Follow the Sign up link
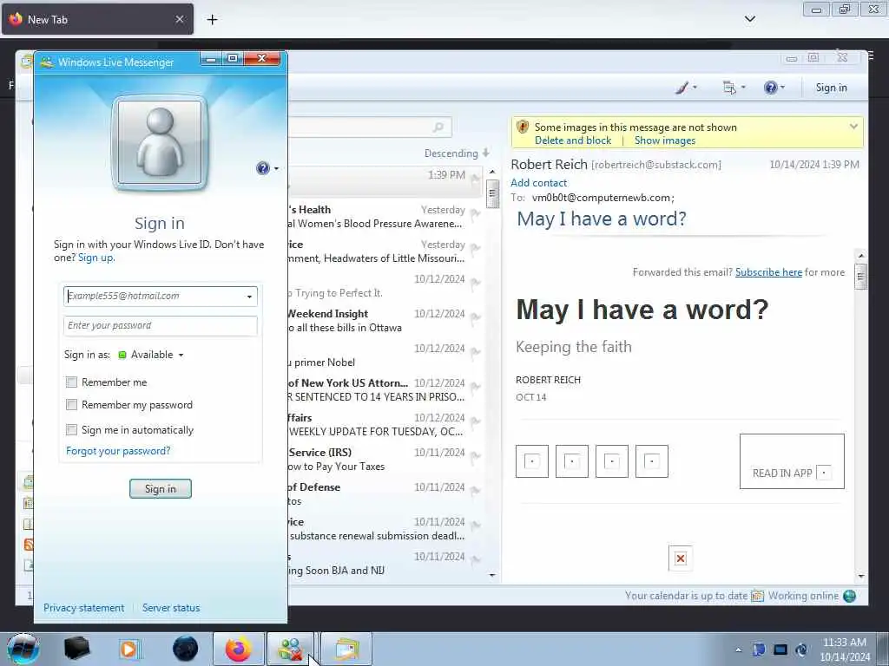The height and width of the screenshot is (666, 889). coord(95,258)
